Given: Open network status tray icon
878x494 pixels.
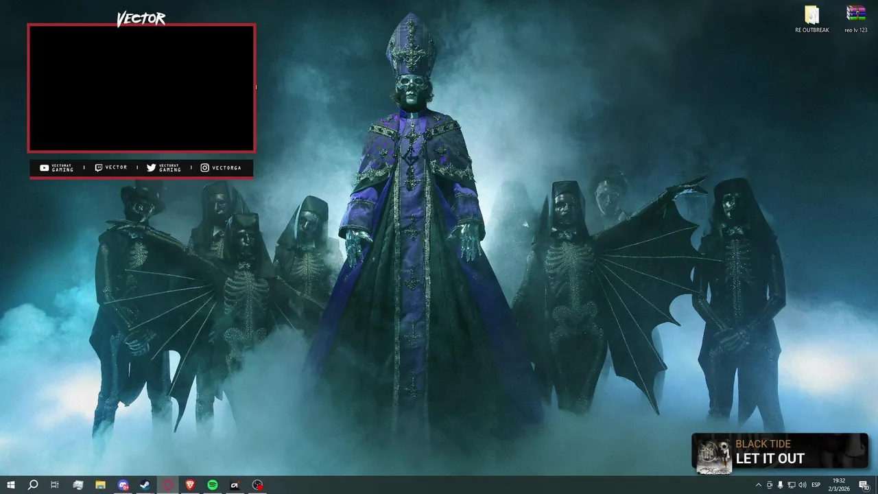Looking at the screenshot, I should [x=792, y=485].
